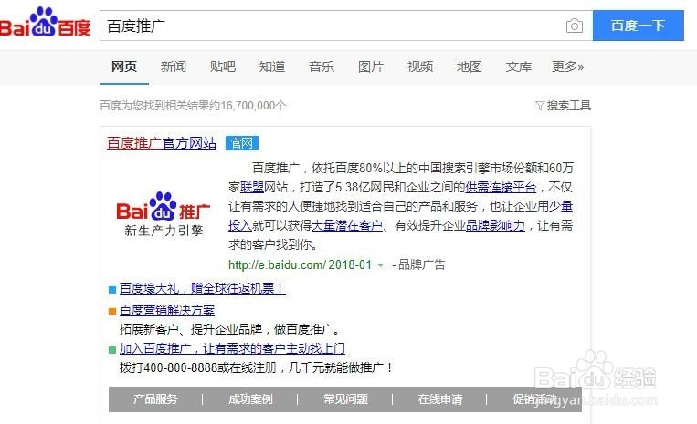Click the 联盟 link in description
697x424 pixels.
tap(252, 187)
